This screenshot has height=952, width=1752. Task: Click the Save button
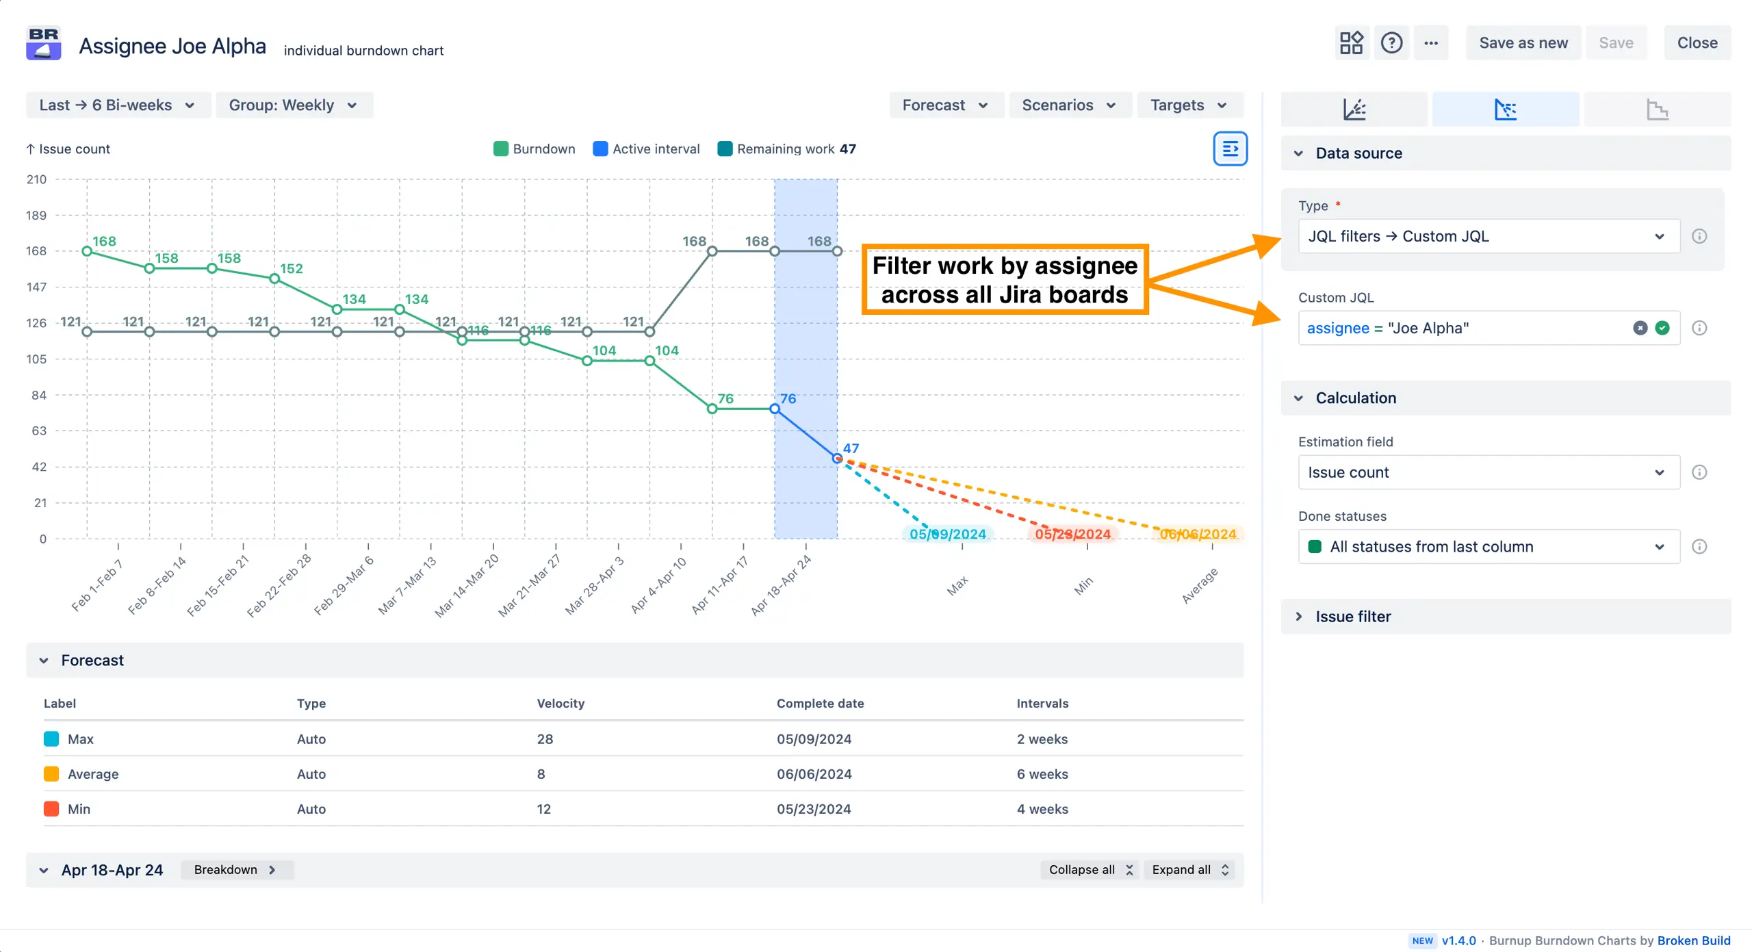[1616, 43]
